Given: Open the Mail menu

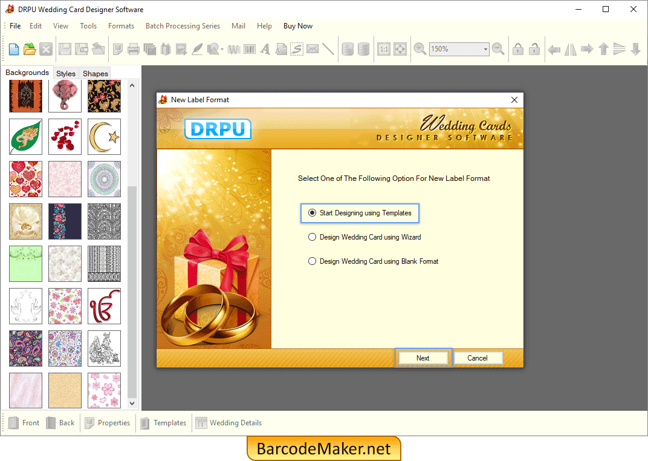Looking at the screenshot, I should [238, 26].
